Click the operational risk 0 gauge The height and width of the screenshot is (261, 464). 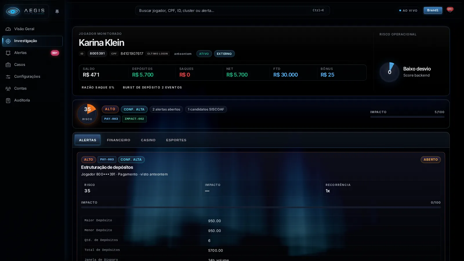pos(389,72)
